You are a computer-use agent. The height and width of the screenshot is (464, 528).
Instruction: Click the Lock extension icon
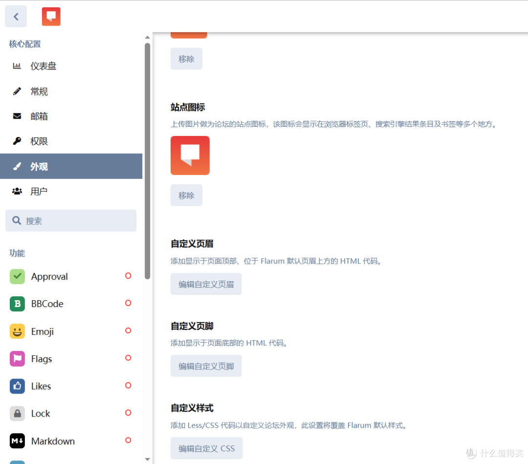[x=17, y=414]
